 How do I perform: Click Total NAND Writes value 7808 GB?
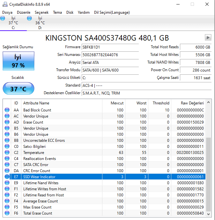point(196,63)
